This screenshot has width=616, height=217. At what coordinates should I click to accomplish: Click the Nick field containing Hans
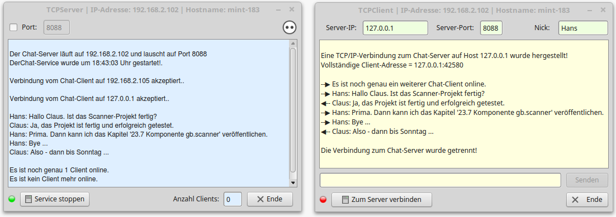click(583, 28)
